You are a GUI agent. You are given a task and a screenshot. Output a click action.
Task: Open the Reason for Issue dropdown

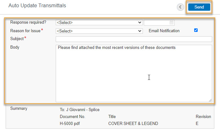pos(99,31)
